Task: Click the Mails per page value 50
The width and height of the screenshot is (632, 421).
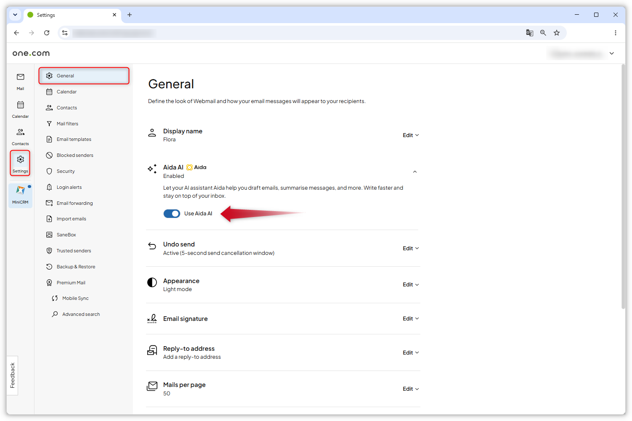Action: [x=167, y=394]
